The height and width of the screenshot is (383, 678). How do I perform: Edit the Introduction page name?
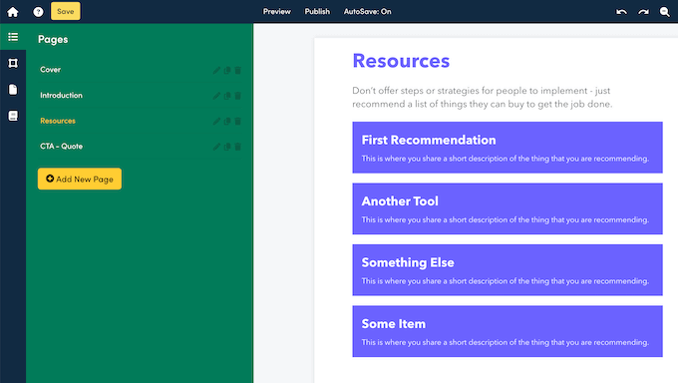[x=216, y=96]
